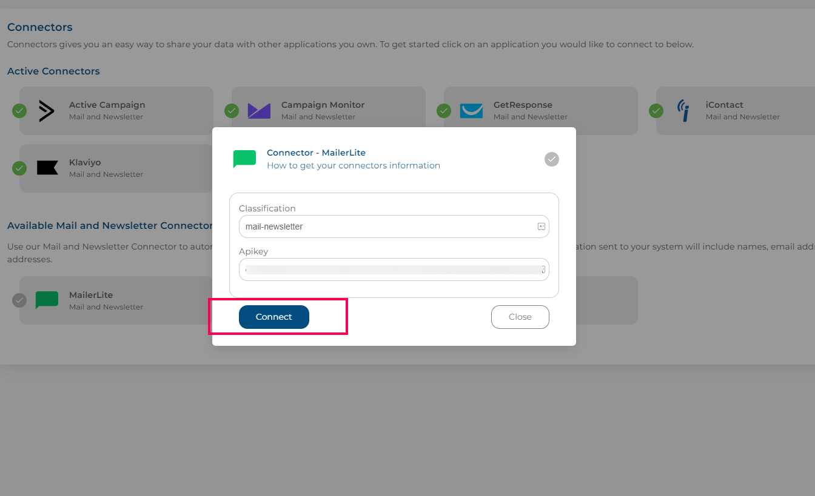Viewport: 815px width, 496px height.
Task: Click the Classification input field
Action: pos(394,227)
